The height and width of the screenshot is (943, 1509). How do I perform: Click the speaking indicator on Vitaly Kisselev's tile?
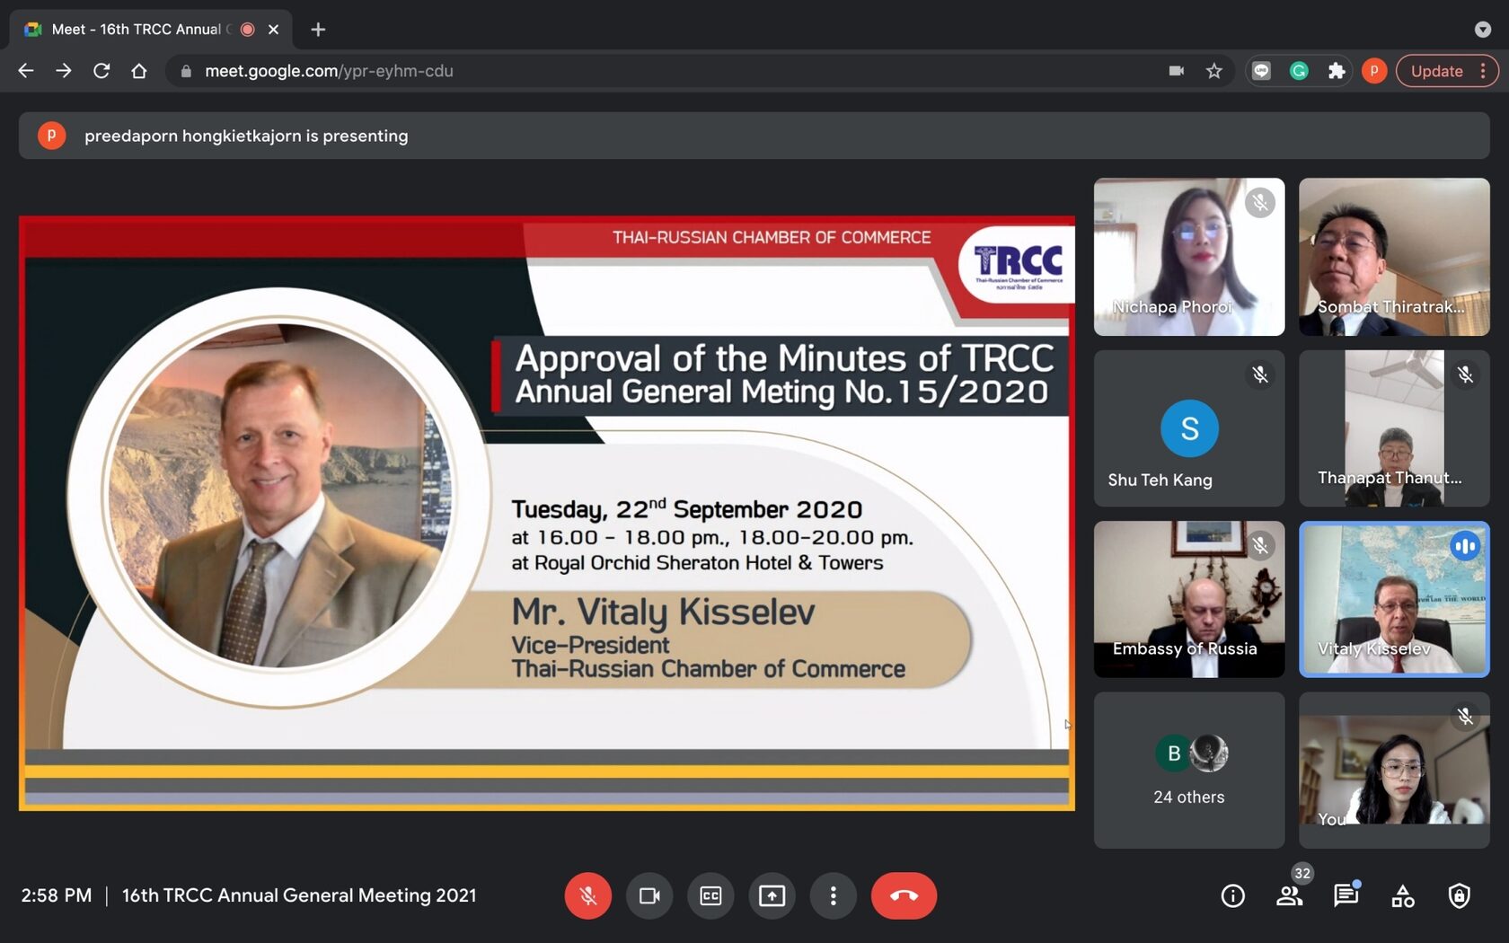1465,545
